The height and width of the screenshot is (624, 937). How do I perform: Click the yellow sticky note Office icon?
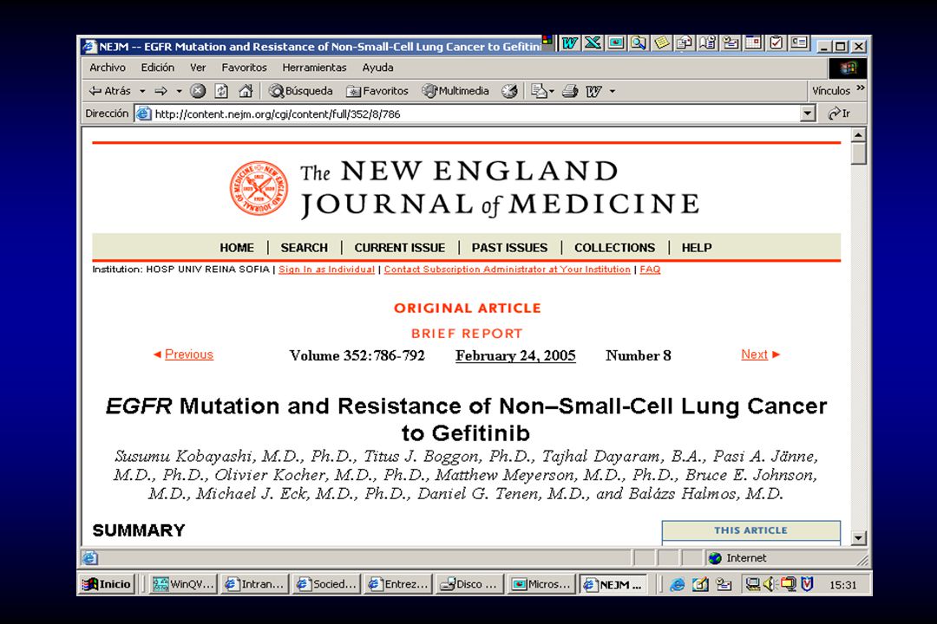[661, 43]
